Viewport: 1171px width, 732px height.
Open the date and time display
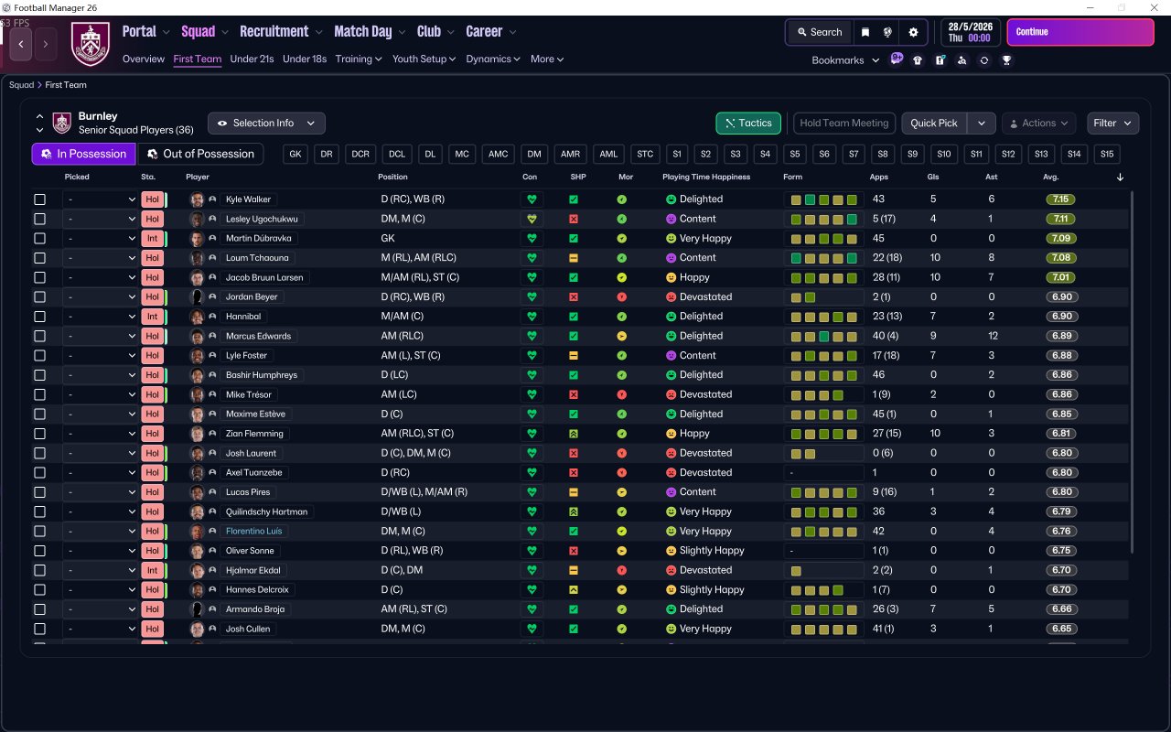pos(970,32)
